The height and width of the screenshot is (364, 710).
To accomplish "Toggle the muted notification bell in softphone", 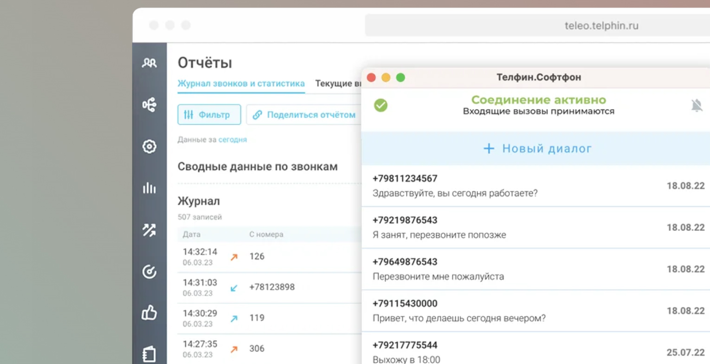I will 697,106.
